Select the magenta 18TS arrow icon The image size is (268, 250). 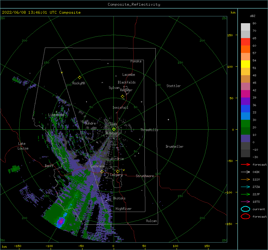click(245, 202)
